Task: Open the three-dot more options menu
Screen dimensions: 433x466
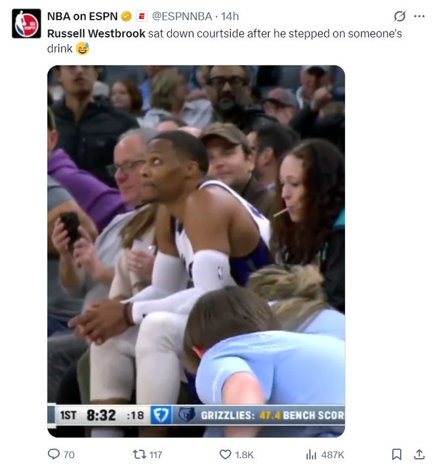Action: pyautogui.click(x=419, y=16)
